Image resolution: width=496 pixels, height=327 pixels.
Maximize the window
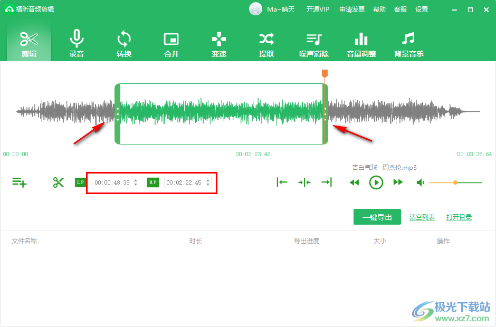coord(470,10)
